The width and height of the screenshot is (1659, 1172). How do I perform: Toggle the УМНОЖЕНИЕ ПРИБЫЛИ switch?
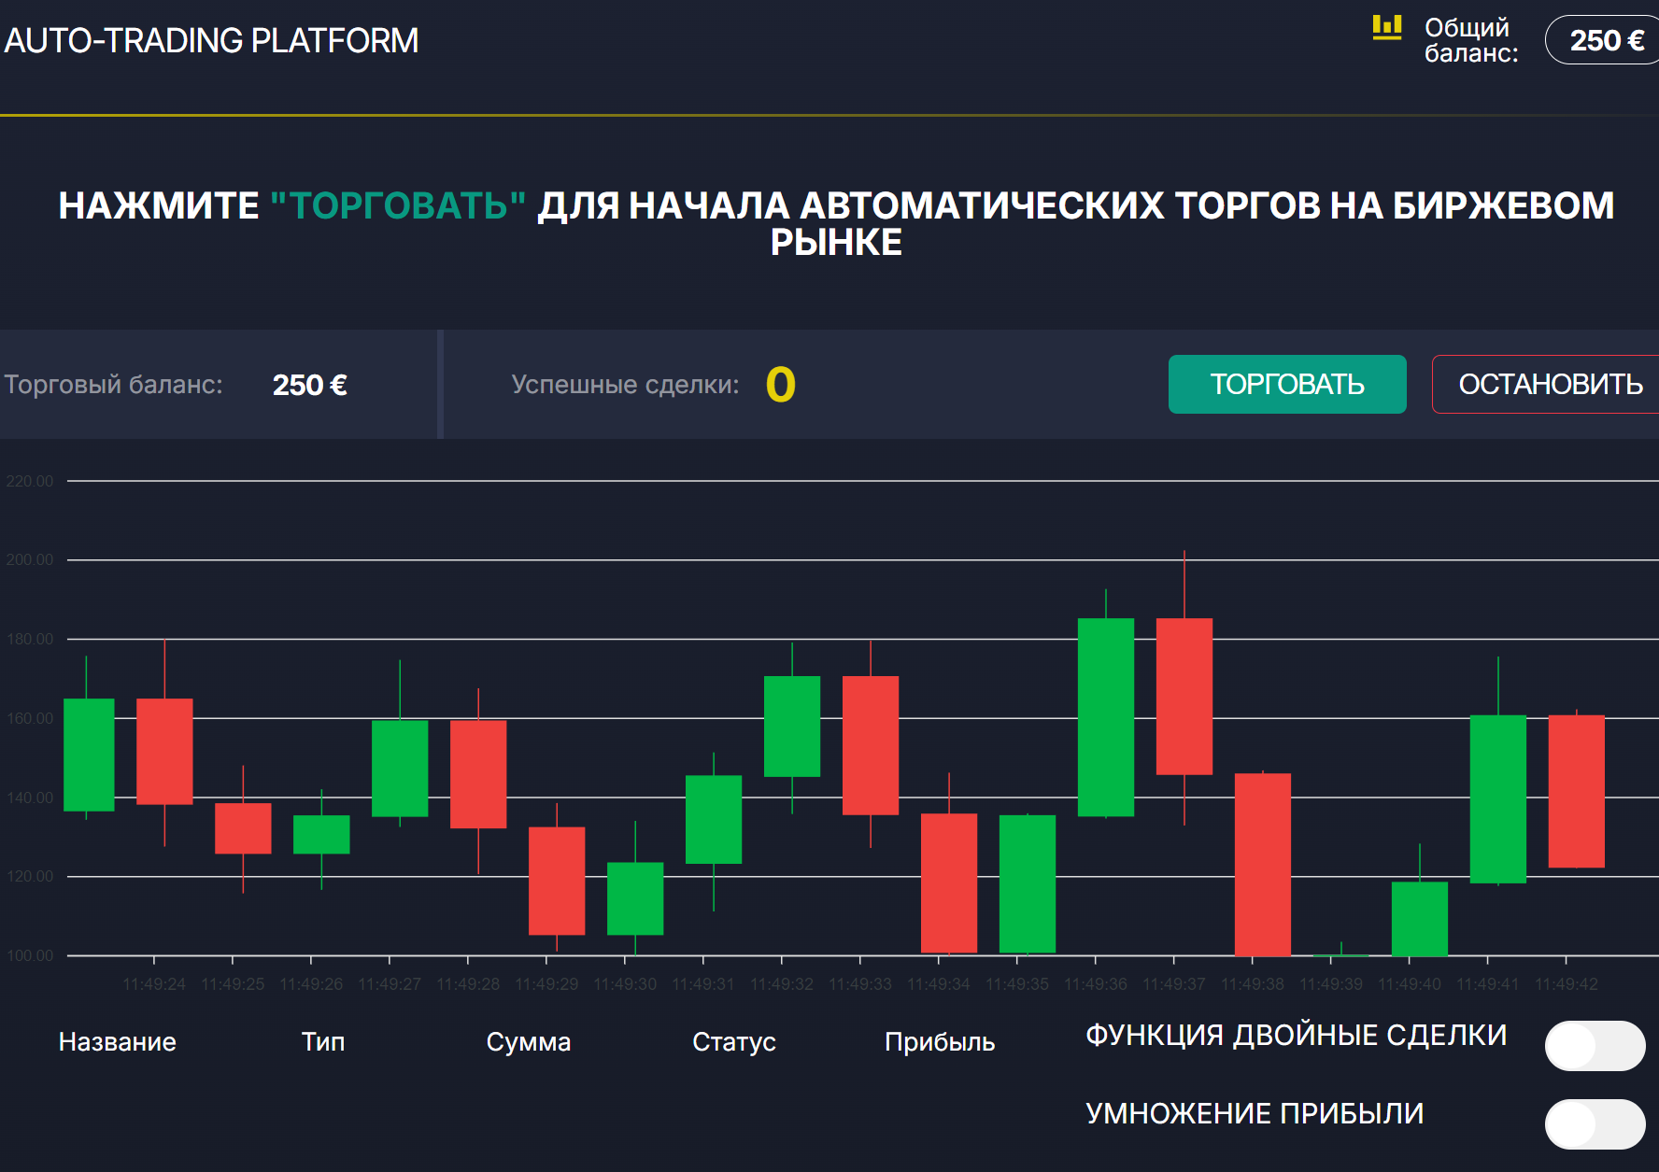click(1594, 1124)
